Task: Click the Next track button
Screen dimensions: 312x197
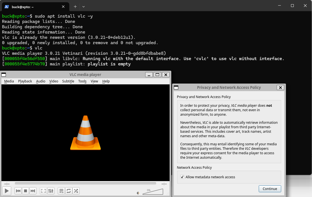Action: coord(33,191)
